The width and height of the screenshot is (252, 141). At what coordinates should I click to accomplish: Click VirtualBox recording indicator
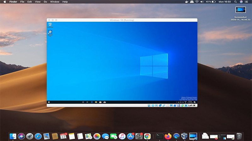pyautogui.click(x=175, y=106)
